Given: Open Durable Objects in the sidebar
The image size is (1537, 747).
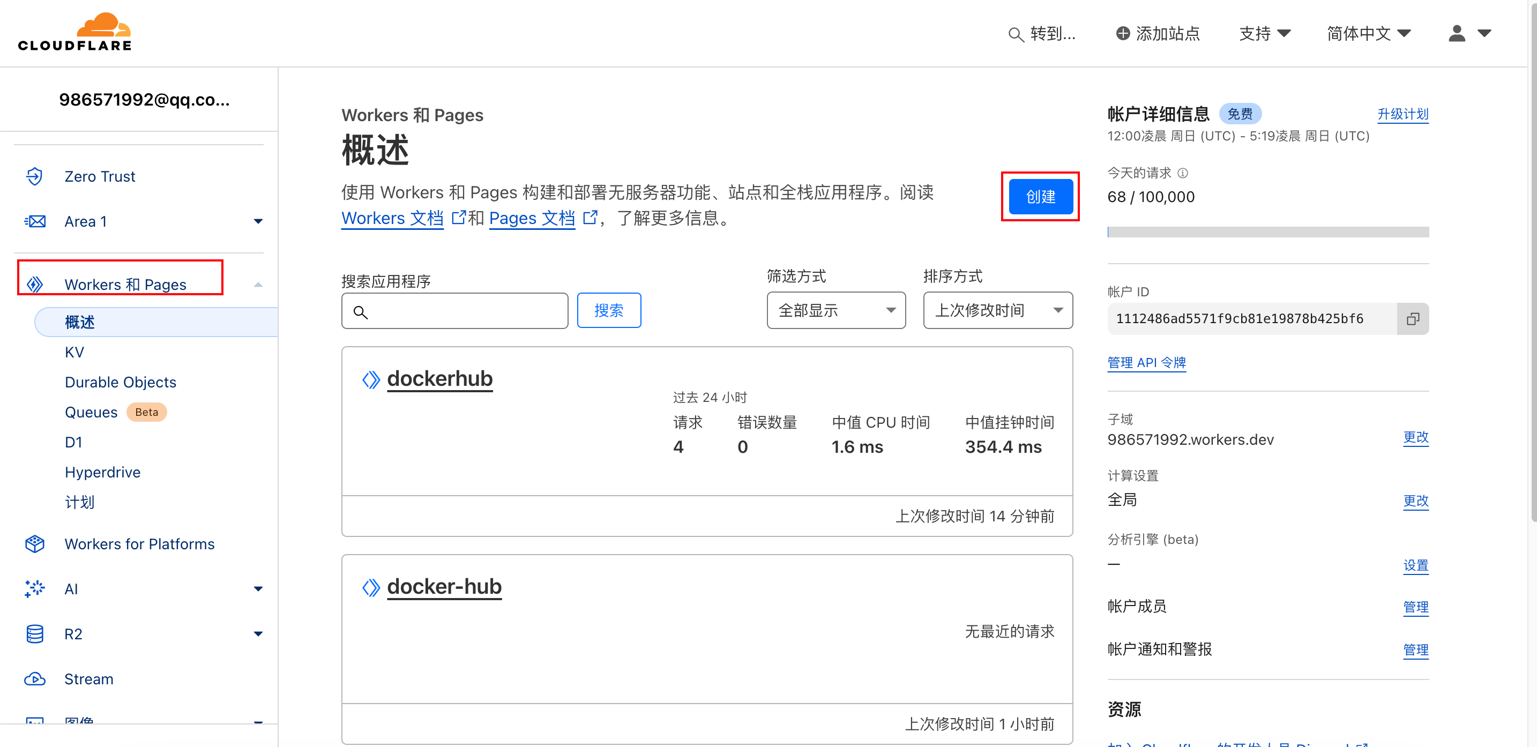Looking at the screenshot, I should (121, 382).
